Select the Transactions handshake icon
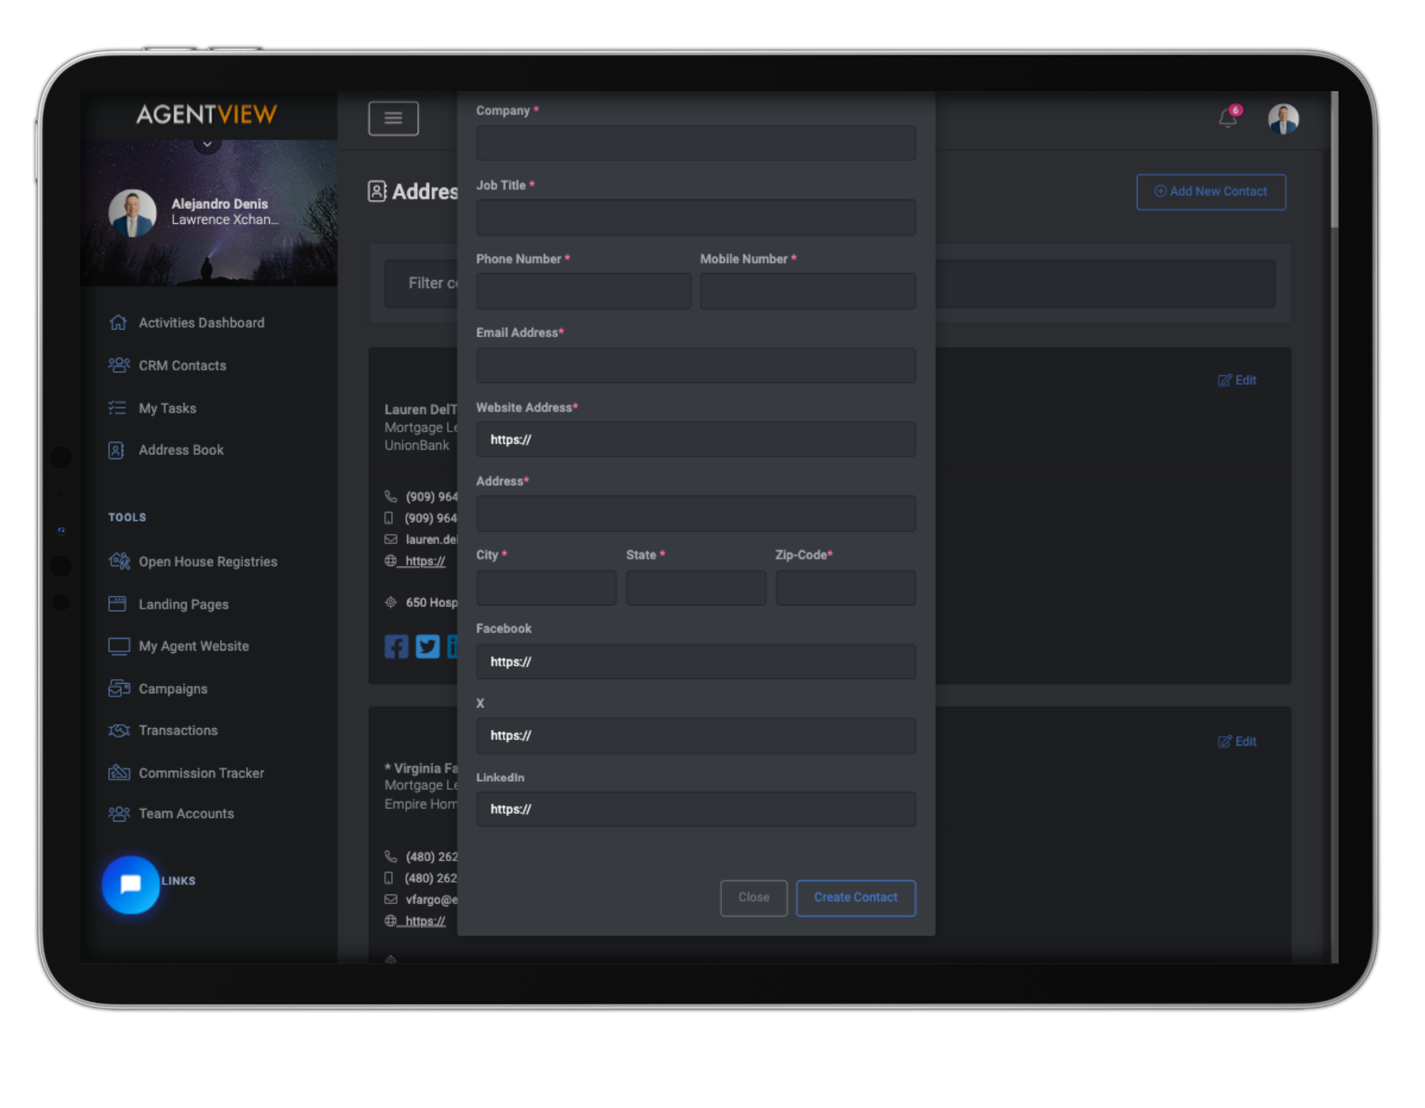Screen dimensions: 1425x1108 (119, 730)
